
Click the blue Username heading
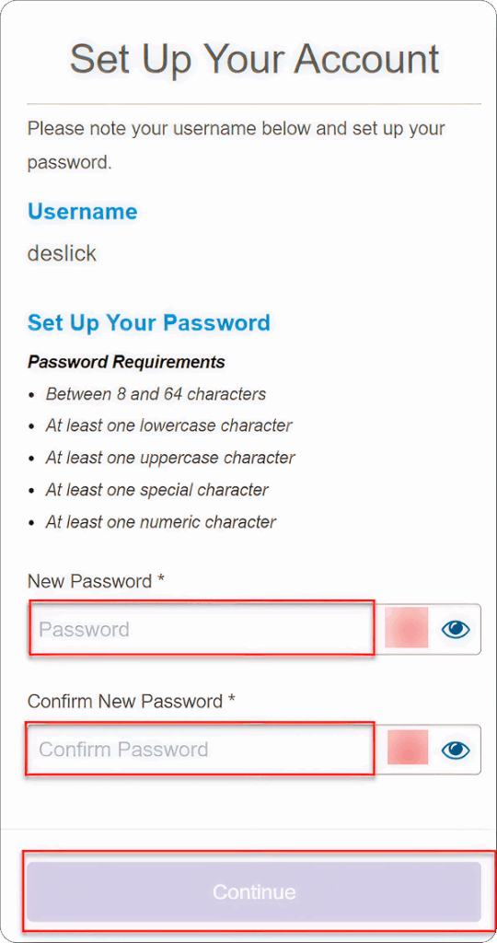point(82,211)
